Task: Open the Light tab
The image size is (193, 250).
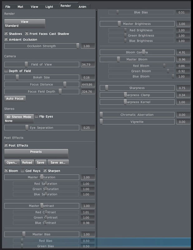Action: pos(49,7)
